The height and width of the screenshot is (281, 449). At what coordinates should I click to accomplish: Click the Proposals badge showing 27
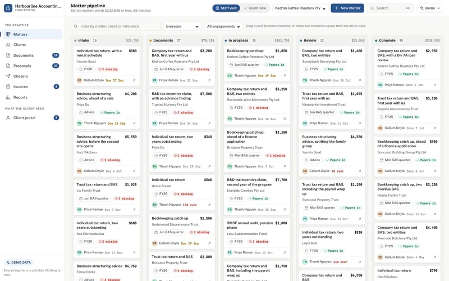[x=56, y=66]
